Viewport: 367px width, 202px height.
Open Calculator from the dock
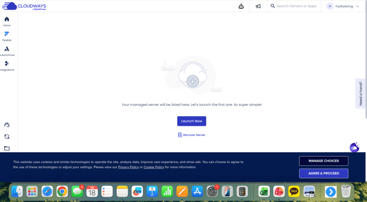pos(242,192)
